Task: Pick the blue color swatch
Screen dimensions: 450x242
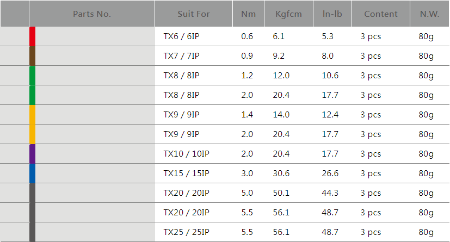Action: [x=32, y=173]
